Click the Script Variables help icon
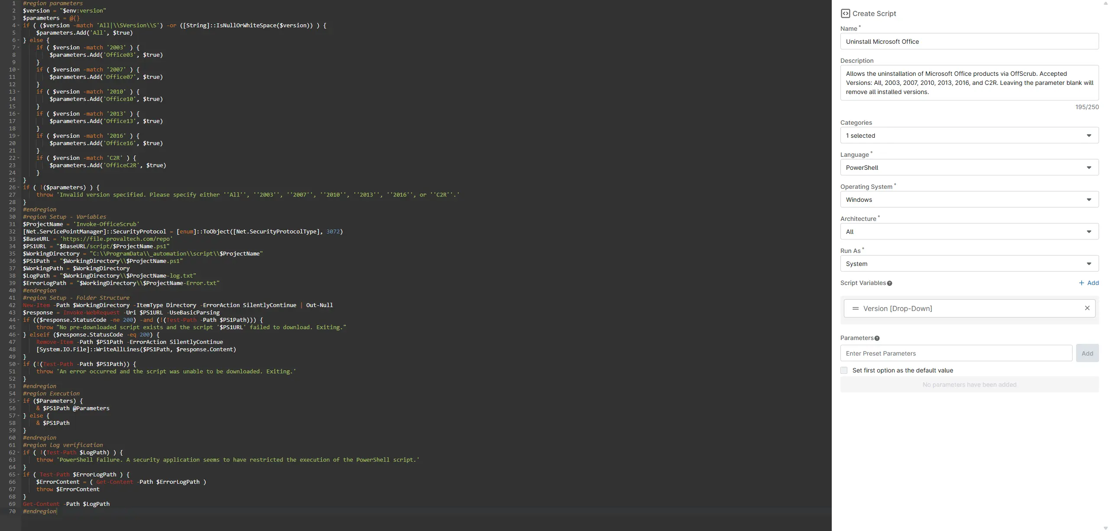The image size is (1109, 531). point(889,283)
